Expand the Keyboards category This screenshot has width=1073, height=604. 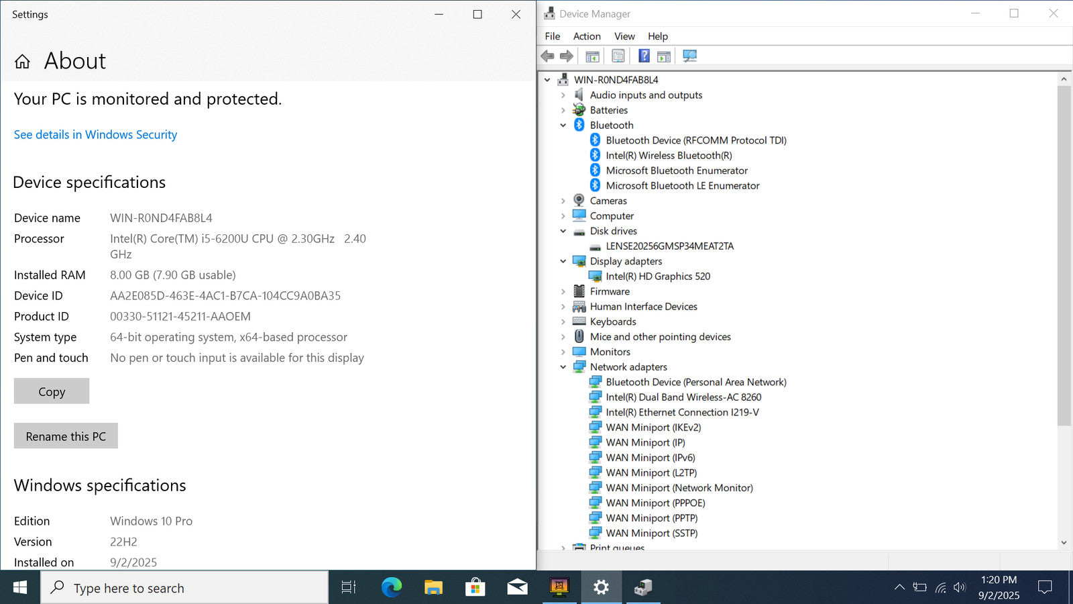563,322
